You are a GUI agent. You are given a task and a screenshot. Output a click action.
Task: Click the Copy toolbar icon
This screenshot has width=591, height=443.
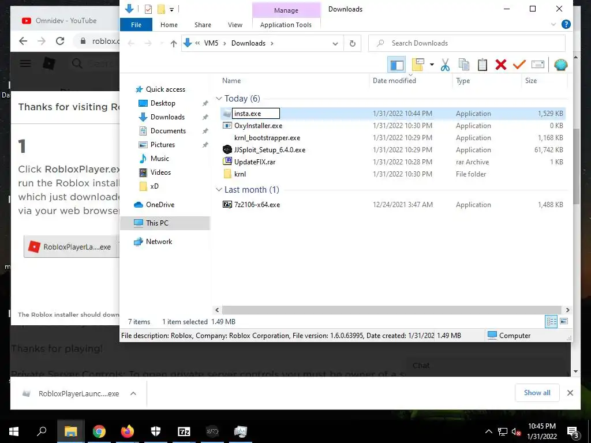pyautogui.click(x=463, y=65)
